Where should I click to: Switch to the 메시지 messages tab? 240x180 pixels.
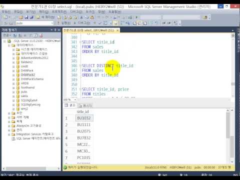tap(85, 105)
